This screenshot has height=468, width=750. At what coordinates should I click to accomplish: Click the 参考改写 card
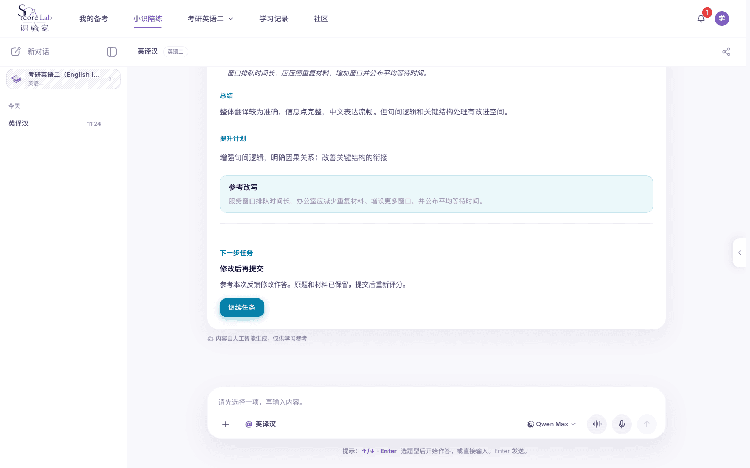(436, 194)
